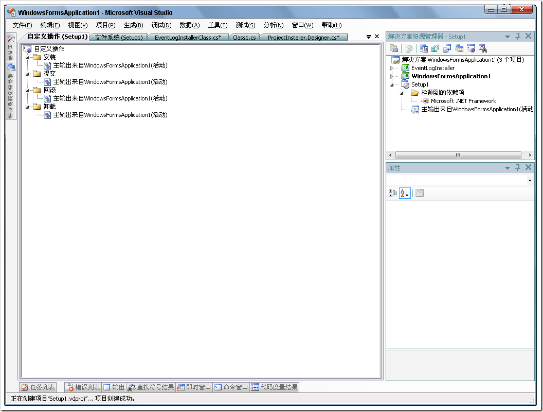Screen dimensions: 543x412
Task: Open the User Interface Editor icon
Action: point(459,48)
